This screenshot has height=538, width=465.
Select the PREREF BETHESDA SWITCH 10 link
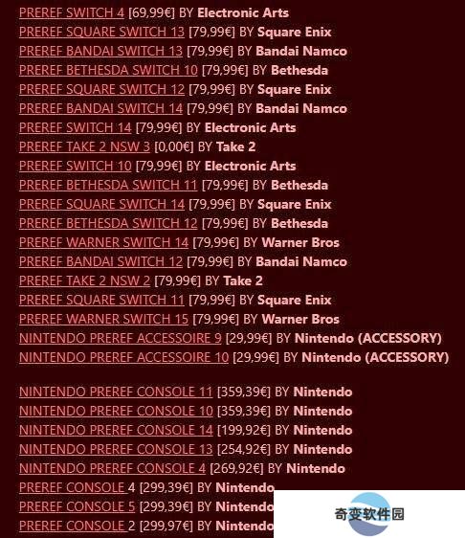[x=108, y=70]
